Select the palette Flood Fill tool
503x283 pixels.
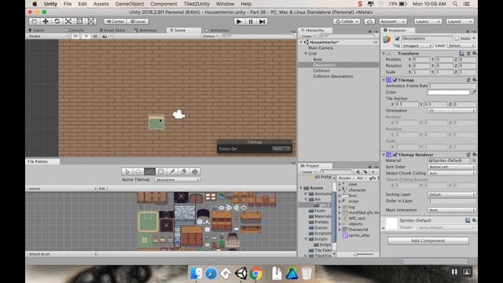tap(195, 171)
